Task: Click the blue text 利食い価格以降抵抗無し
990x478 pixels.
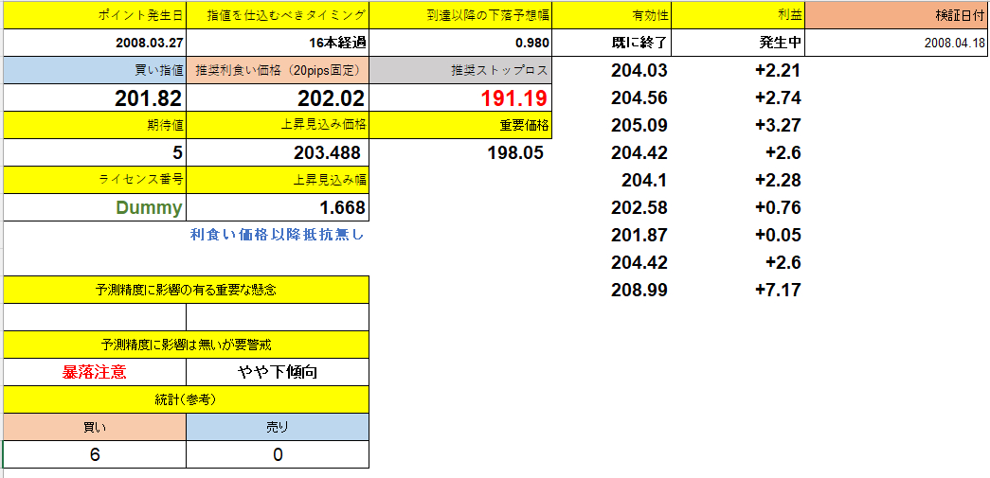Action: [x=278, y=236]
